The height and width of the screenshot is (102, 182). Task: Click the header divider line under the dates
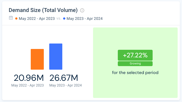[91, 25]
